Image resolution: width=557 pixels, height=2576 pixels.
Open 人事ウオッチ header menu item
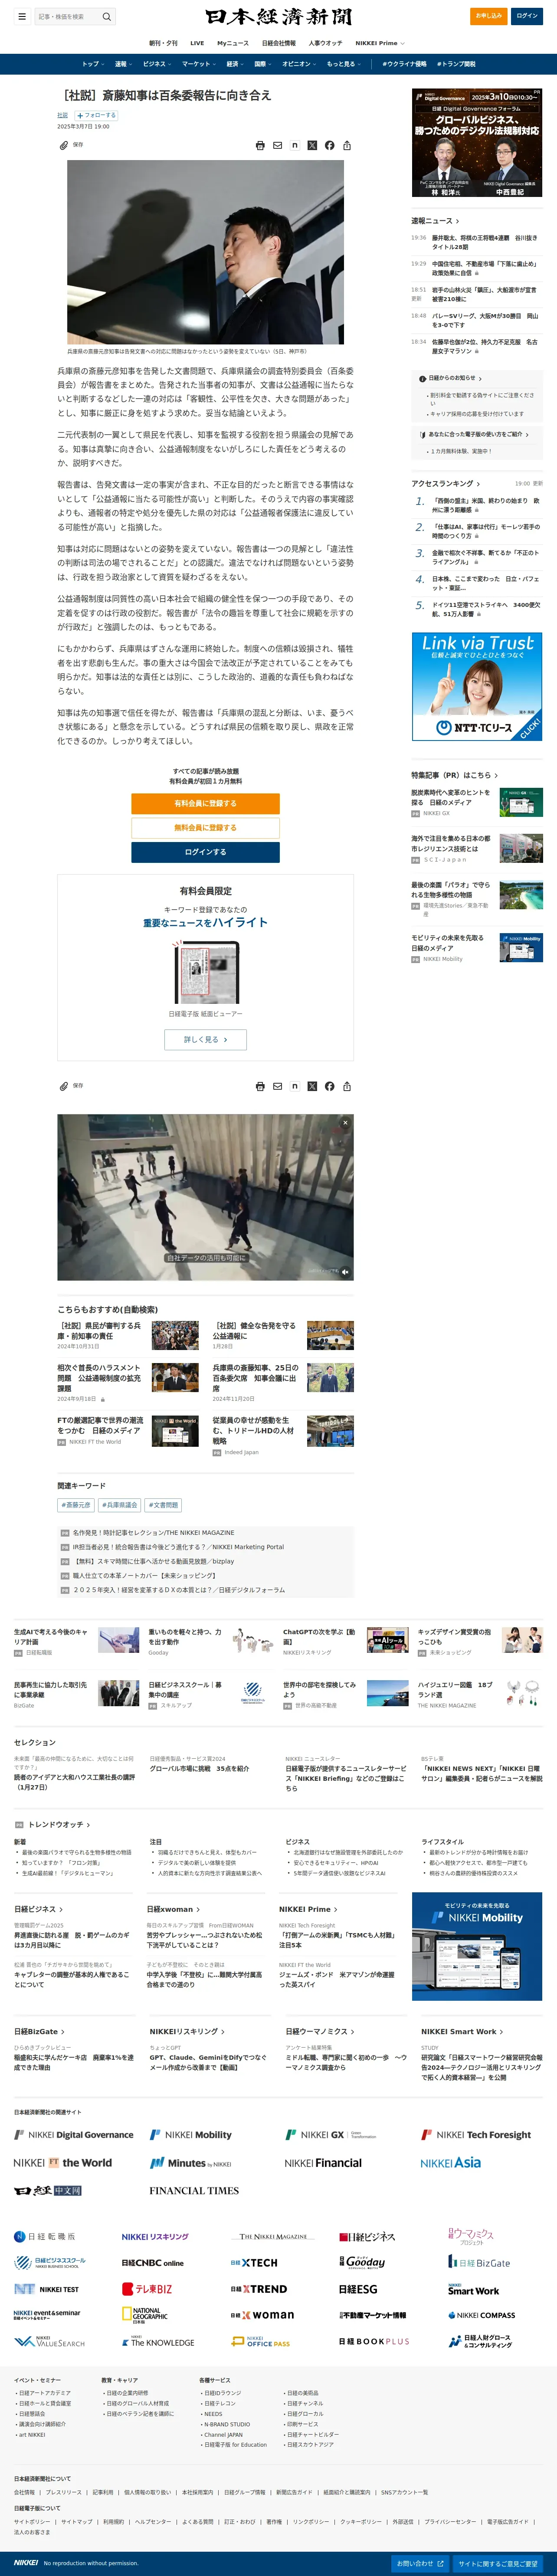[326, 43]
